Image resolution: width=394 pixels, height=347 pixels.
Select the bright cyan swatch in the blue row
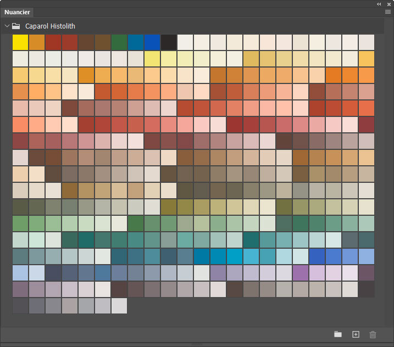(235, 256)
